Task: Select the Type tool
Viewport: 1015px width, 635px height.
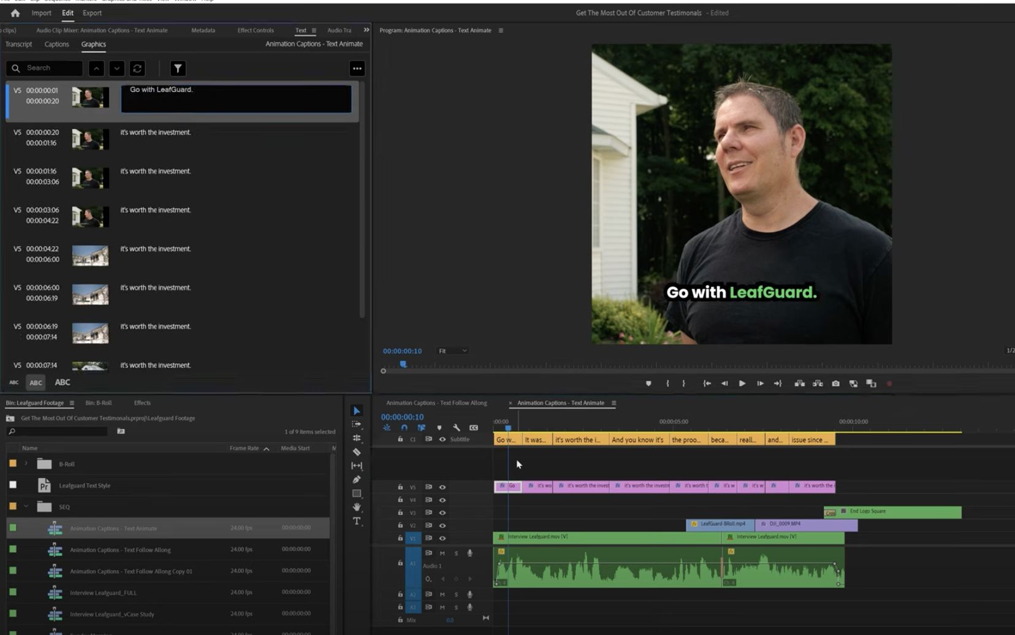Action: click(357, 521)
